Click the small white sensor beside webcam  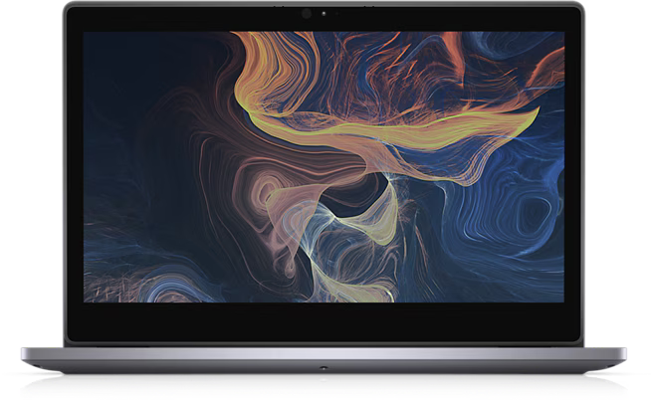tap(324, 14)
